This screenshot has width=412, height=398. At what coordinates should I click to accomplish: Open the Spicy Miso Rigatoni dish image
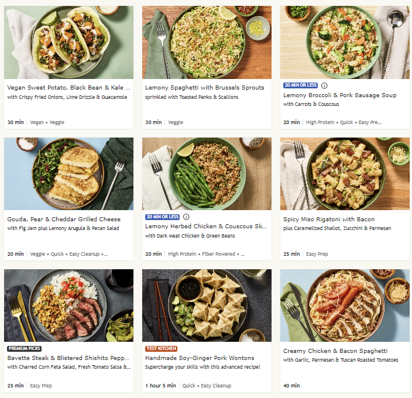pos(345,174)
